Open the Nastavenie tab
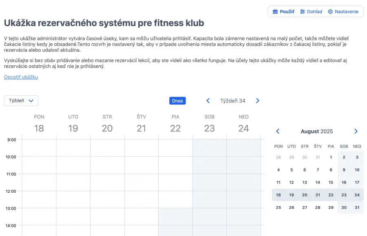This screenshot has height=236, width=367. pos(343,12)
